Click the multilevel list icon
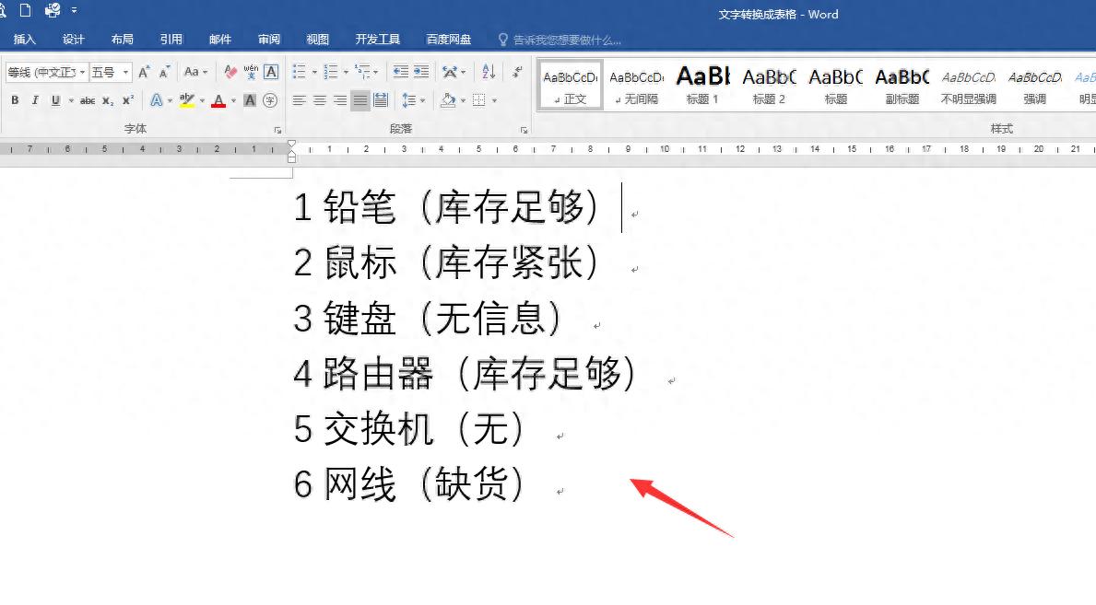This screenshot has height=605, width=1096. pyautogui.click(x=362, y=71)
